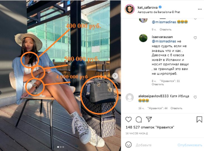The image size is (204, 151).
Task: Like alekseipavlov8333's comment heart
Action: pos(195,97)
